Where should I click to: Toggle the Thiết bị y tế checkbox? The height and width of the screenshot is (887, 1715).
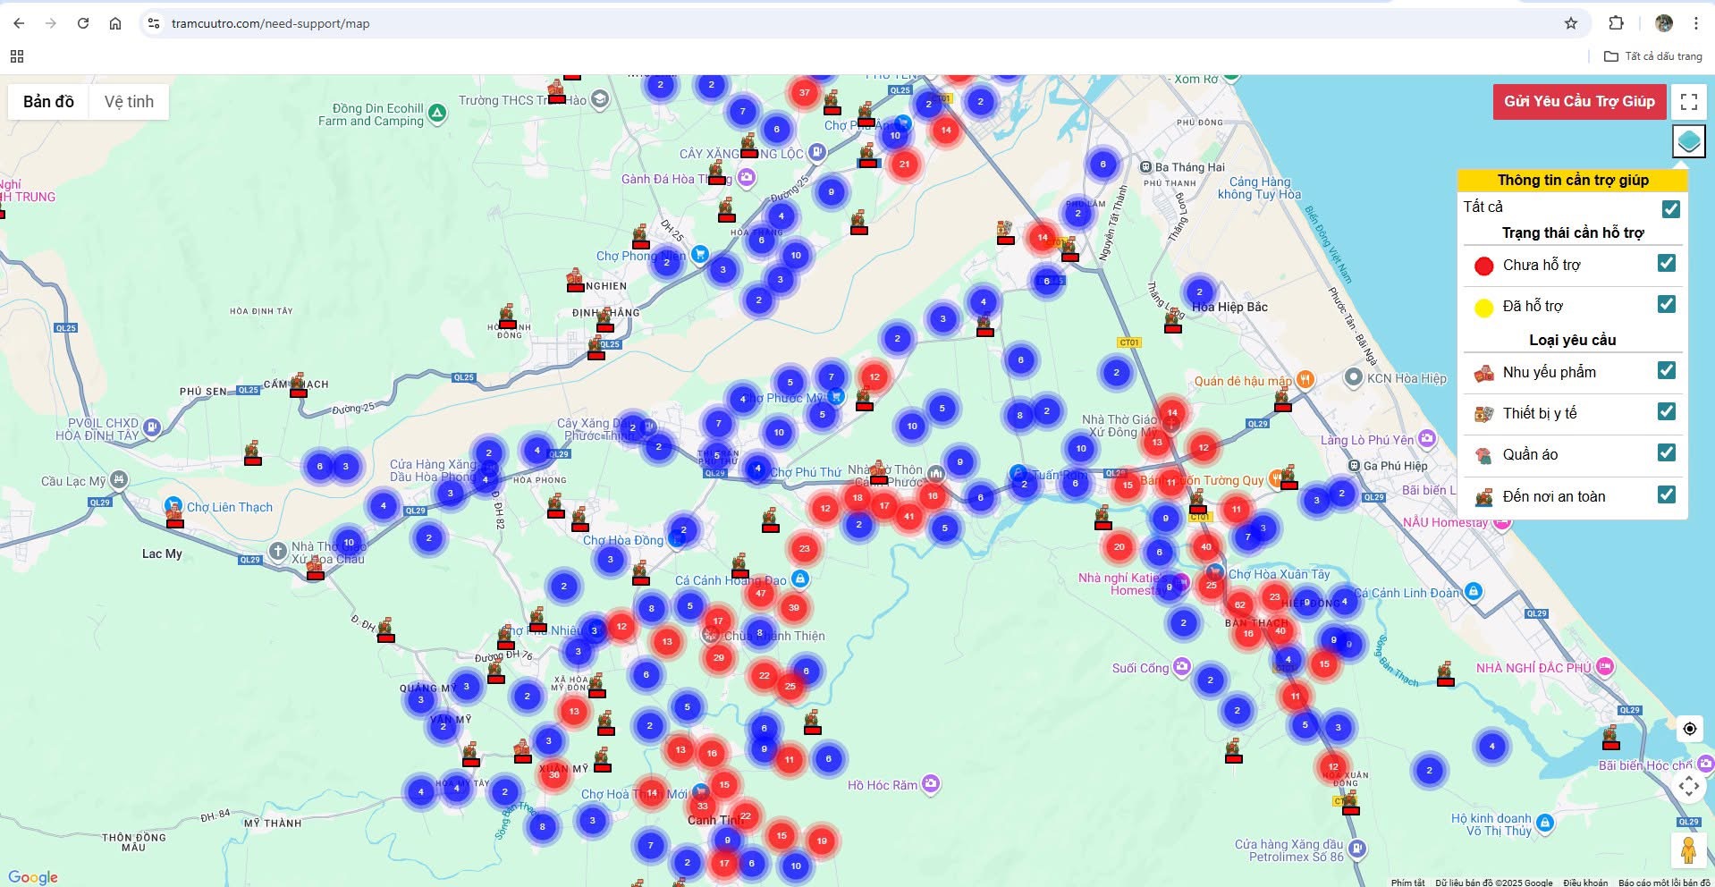pyautogui.click(x=1666, y=411)
